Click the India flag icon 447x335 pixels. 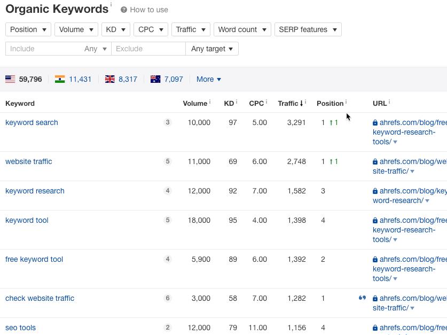(x=60, y=79)
